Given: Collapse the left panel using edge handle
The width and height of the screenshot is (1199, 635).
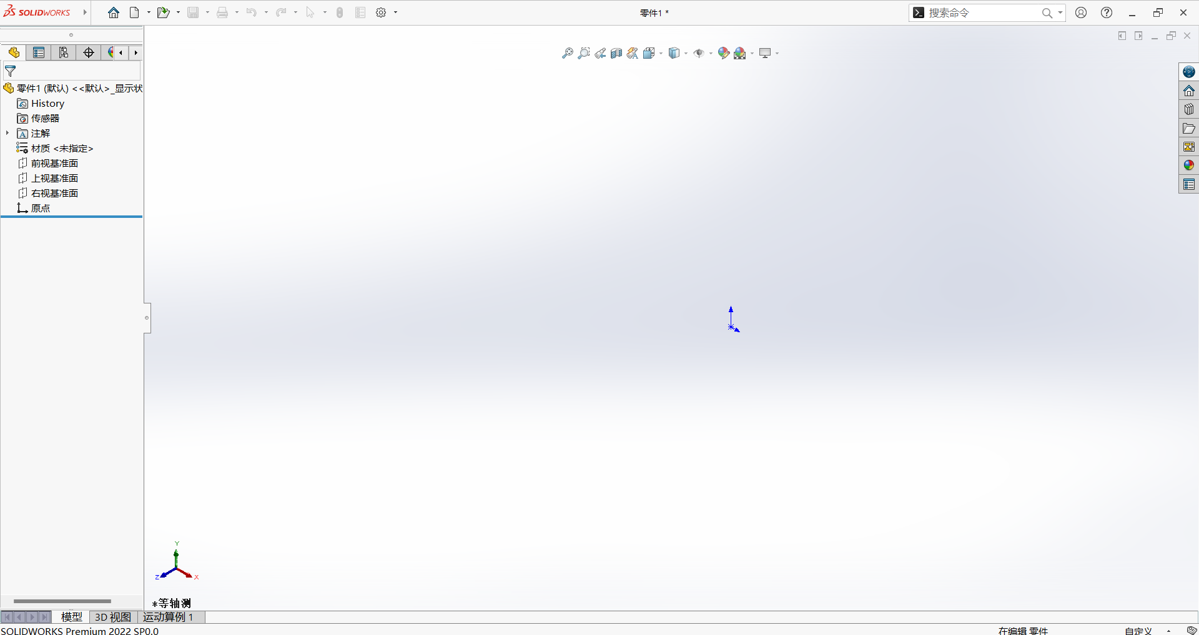Looking at the screenshot, I should coord(147,318).
